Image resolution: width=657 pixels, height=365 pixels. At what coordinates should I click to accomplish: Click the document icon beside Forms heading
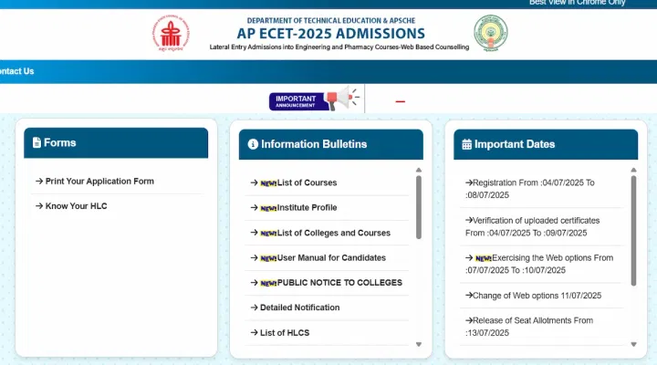click(x=36, y=143)
